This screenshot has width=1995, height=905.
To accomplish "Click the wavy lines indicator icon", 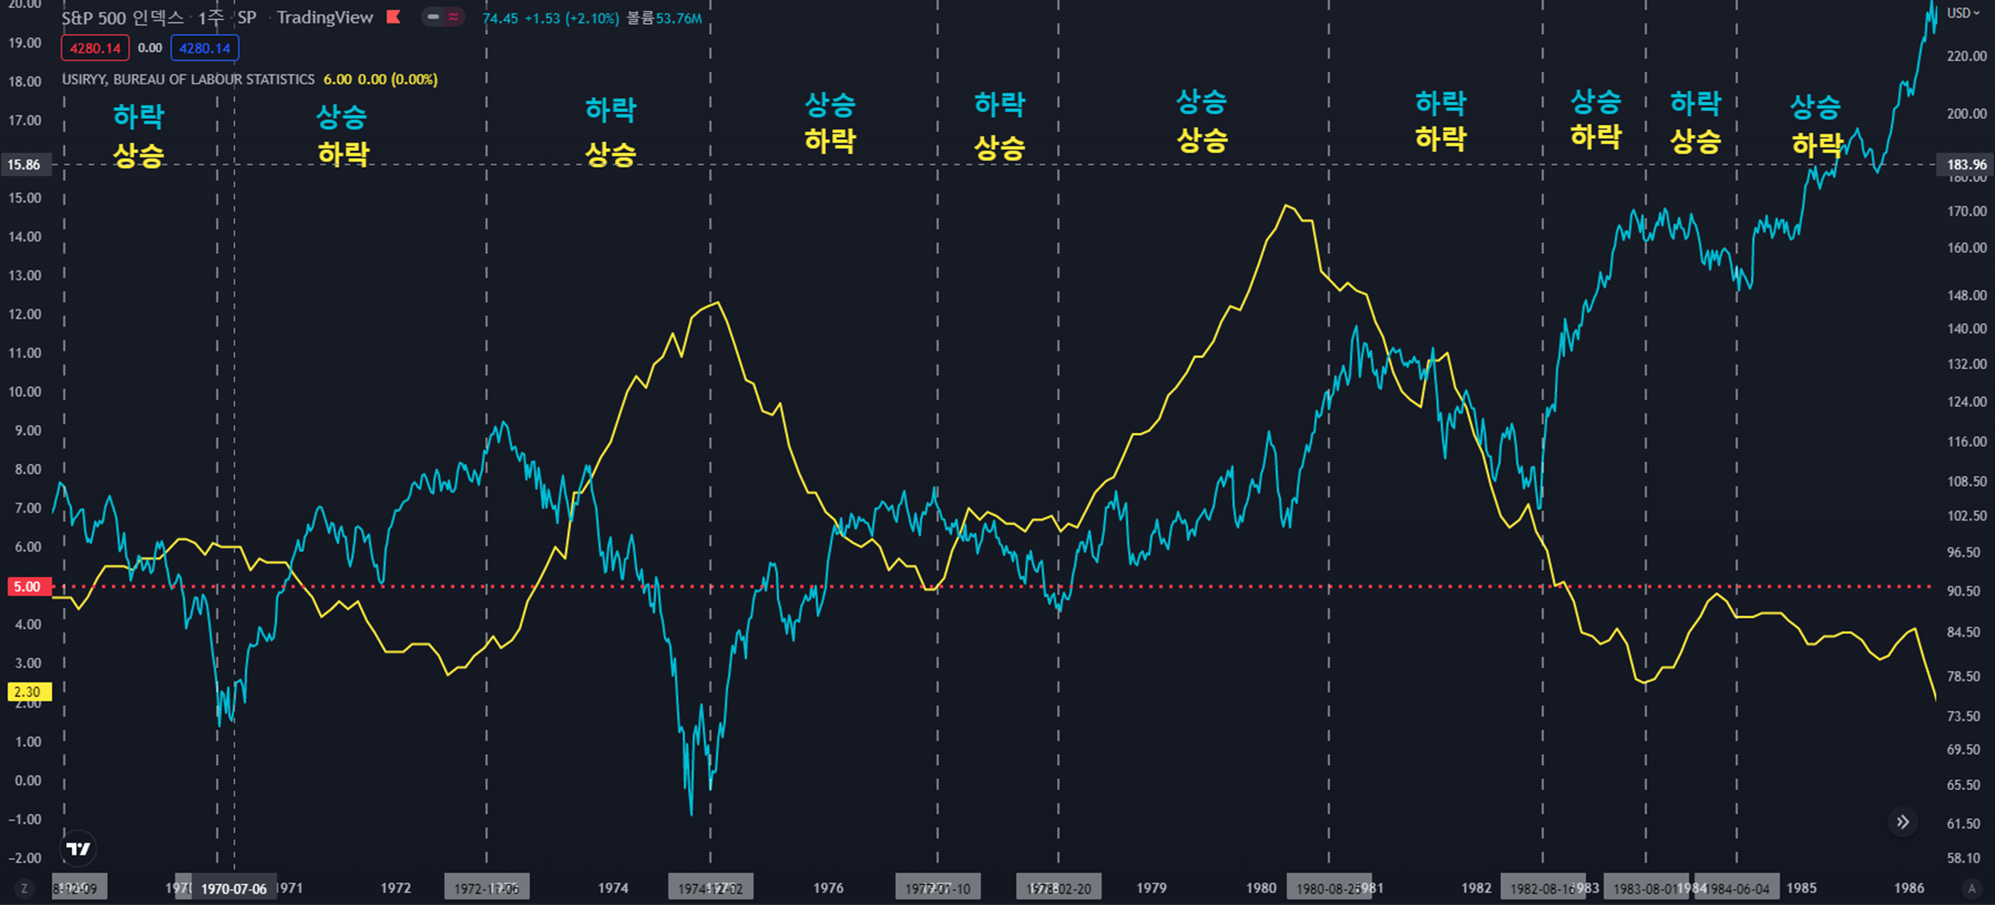I will pos(453,17).
